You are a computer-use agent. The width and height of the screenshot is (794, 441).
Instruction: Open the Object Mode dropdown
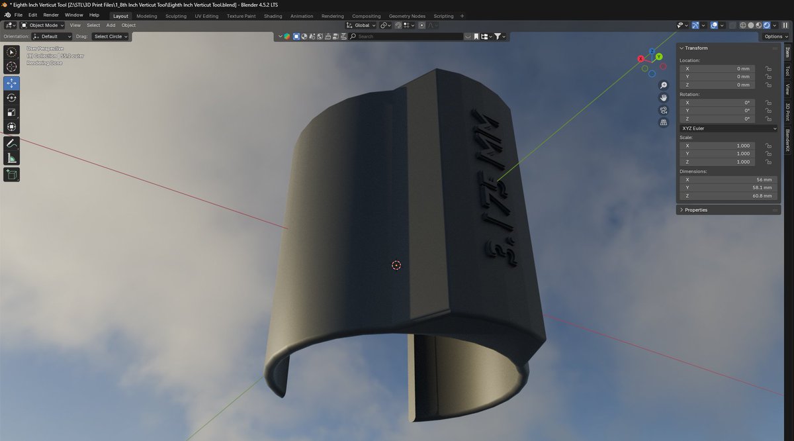tap(43, 25)
